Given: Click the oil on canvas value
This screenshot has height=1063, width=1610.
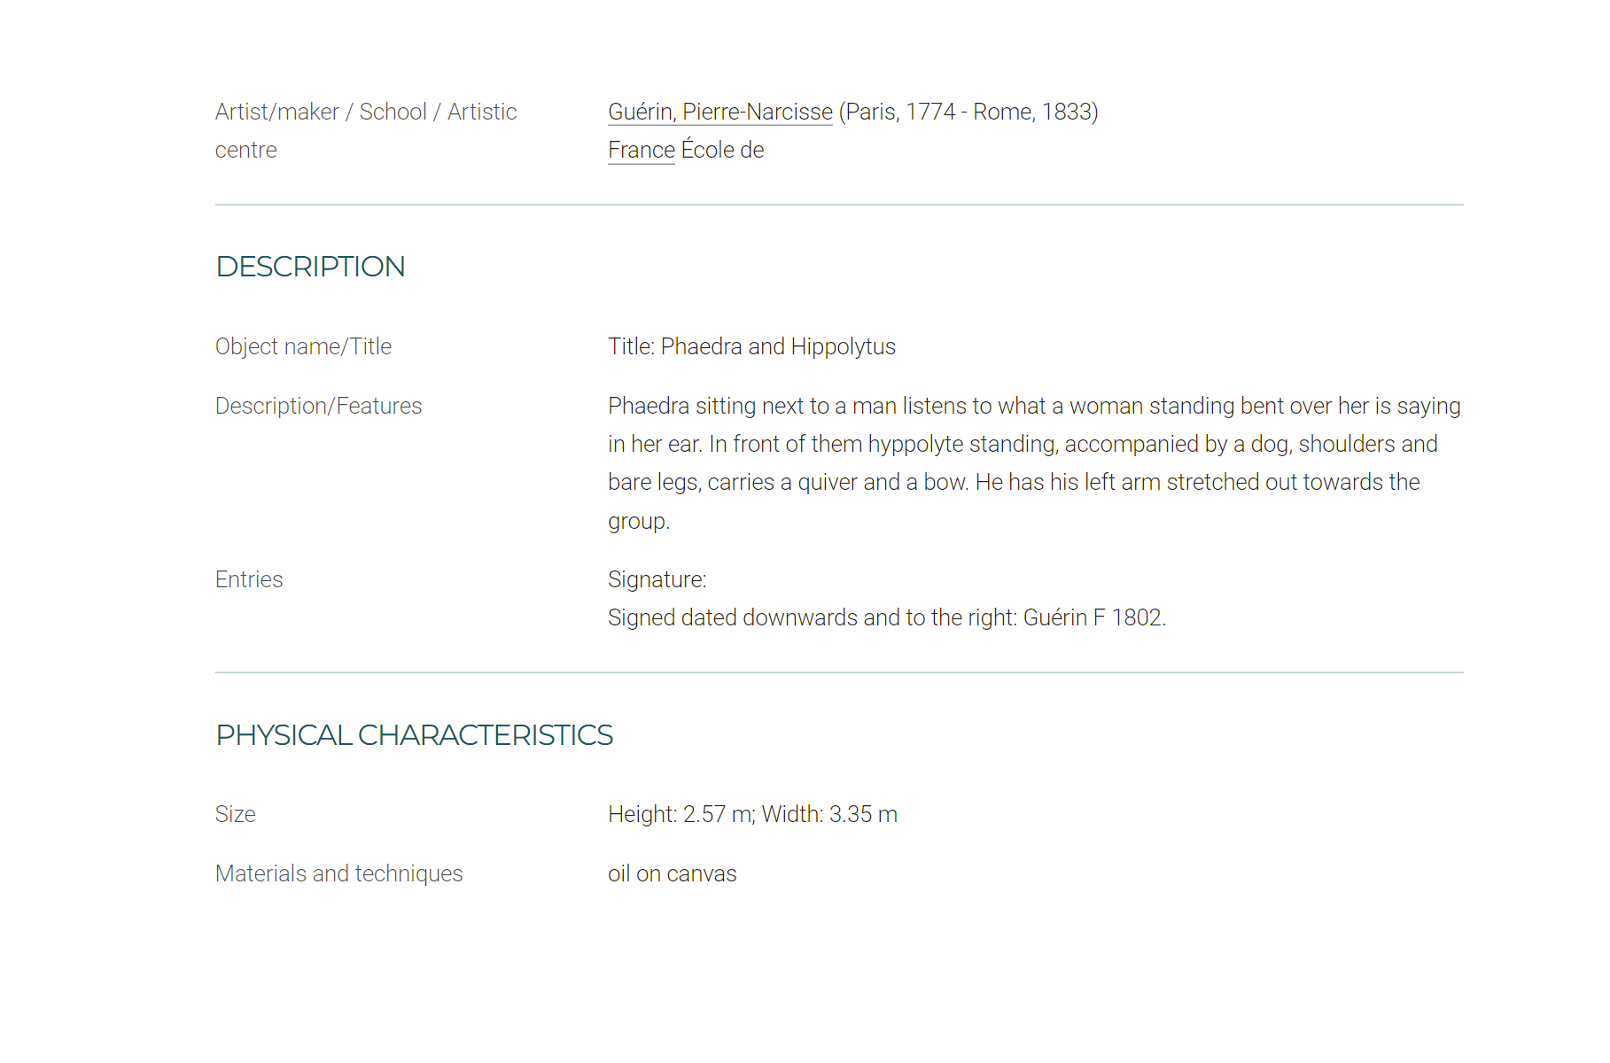Looking at the screenshot, I should click(x=672, y=873).
